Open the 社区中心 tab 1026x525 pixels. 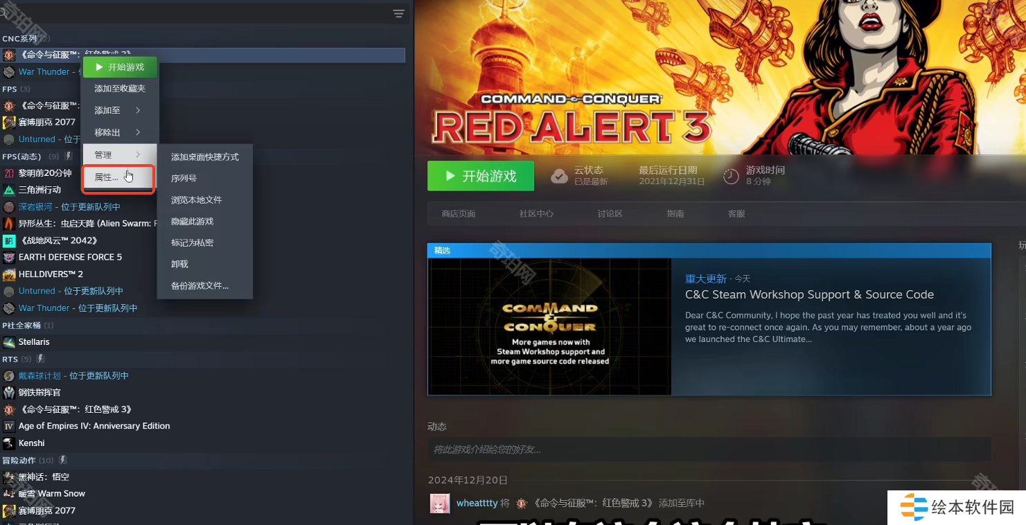click(x=536, y=214)
